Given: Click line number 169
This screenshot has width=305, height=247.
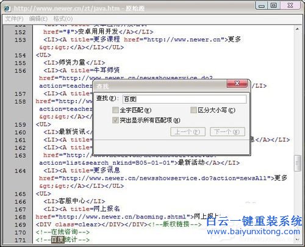Looking at the screenshot, I should (20, 225).
